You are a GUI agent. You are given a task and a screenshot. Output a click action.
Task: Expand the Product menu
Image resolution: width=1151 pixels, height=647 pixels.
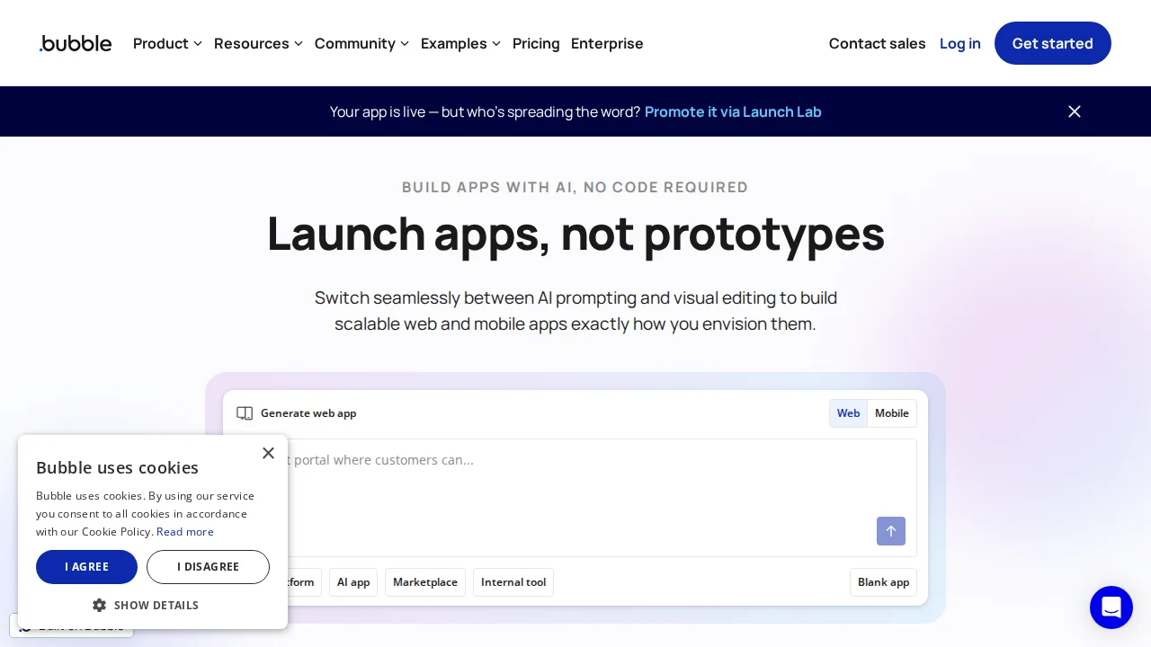168,43
